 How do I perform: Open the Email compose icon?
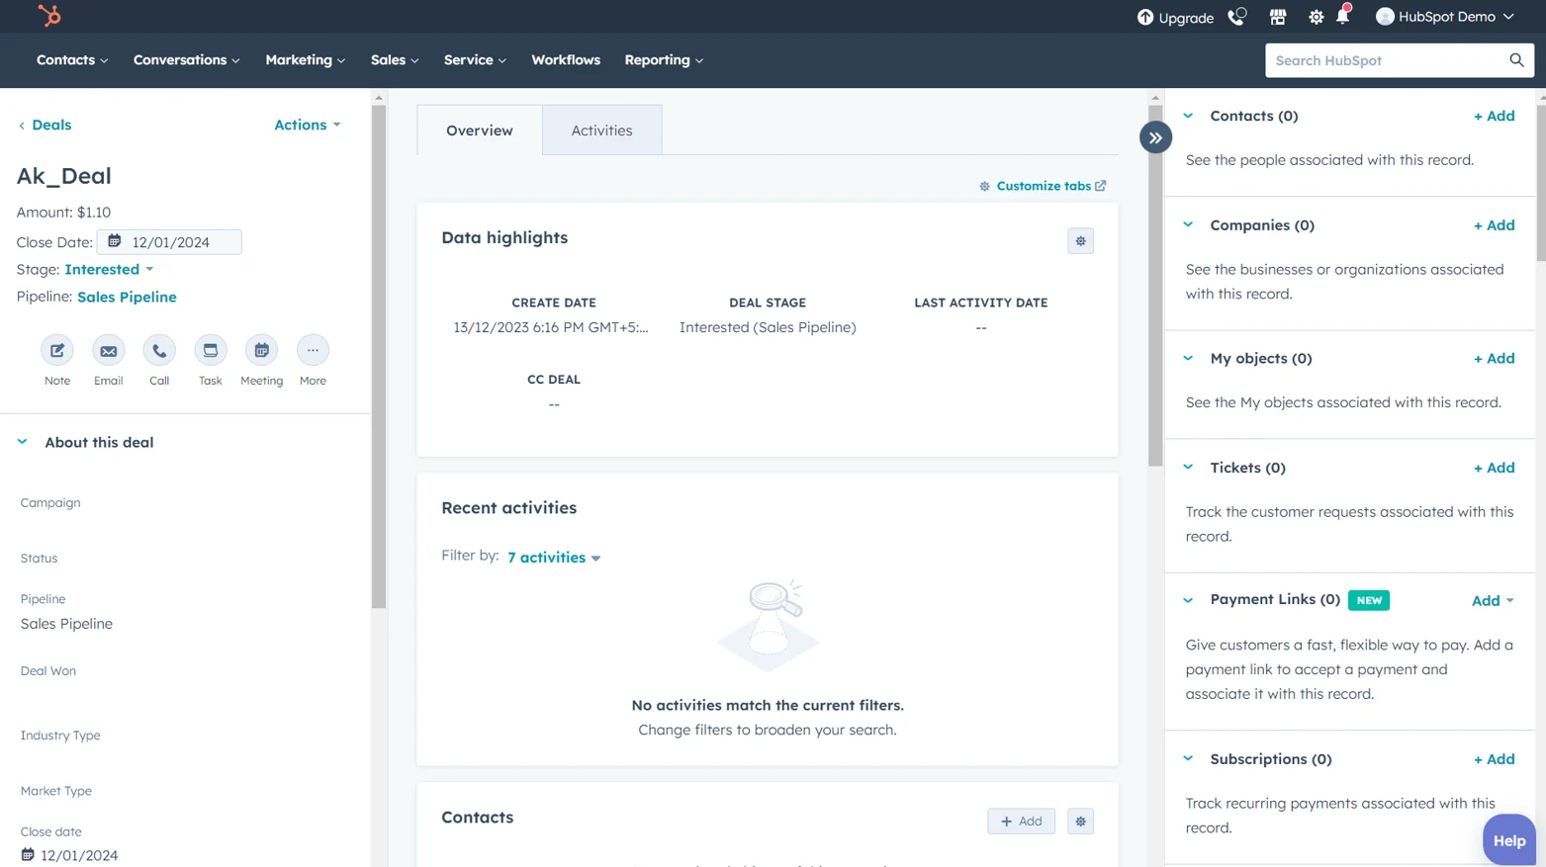(108, 350)
